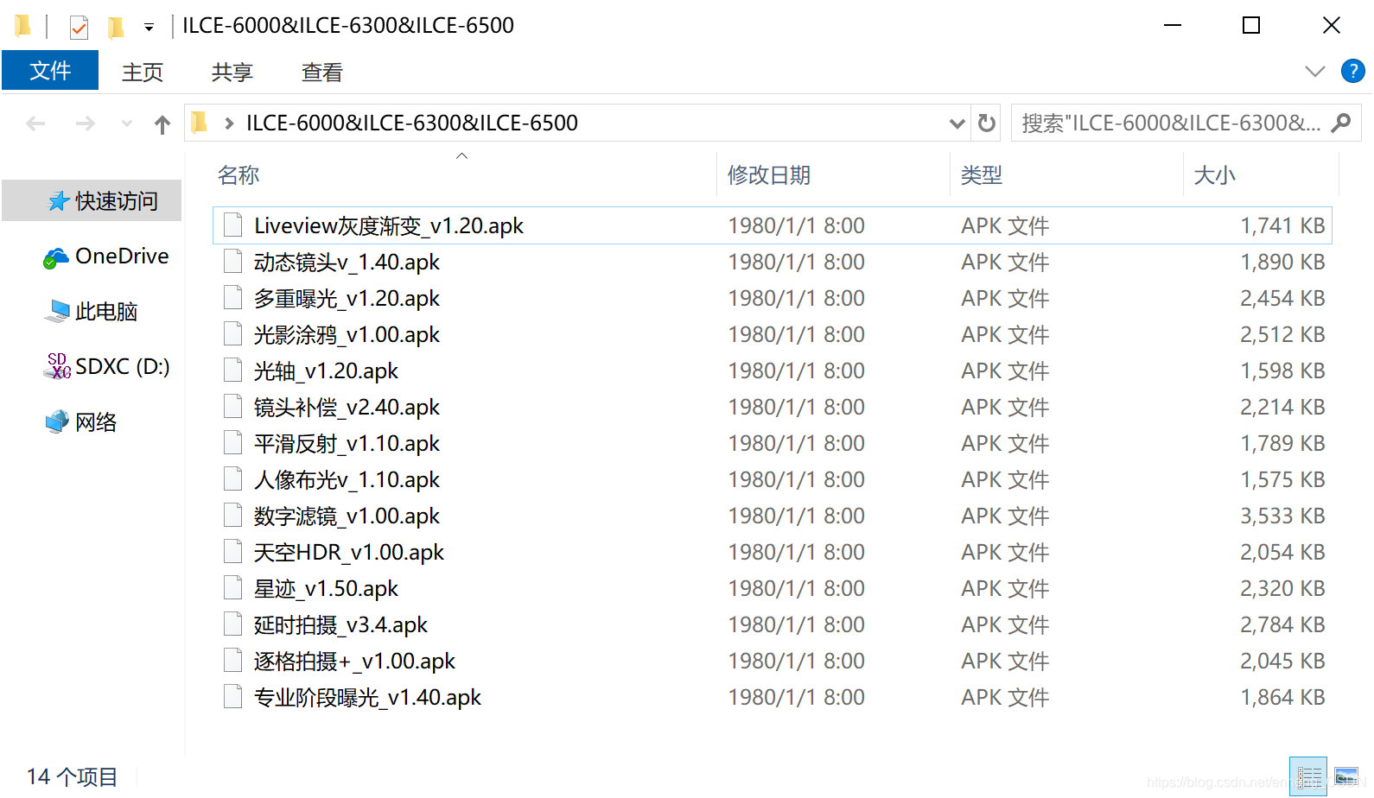Open the address bar history dropdown
The width and height of the screenshot is (1374, 798).
click(x=957, y=123)
